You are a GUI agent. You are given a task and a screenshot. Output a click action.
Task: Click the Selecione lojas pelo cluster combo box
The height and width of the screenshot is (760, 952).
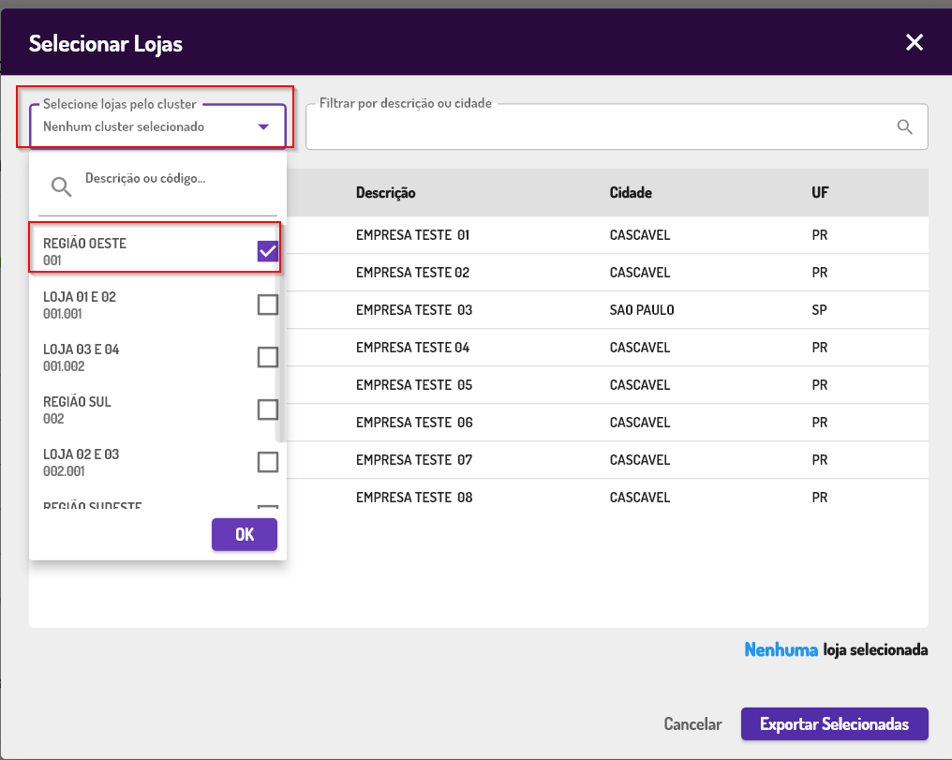pos(141,127)
